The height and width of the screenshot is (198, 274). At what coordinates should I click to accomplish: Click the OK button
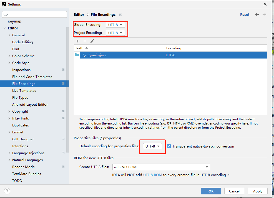(211, 191)
